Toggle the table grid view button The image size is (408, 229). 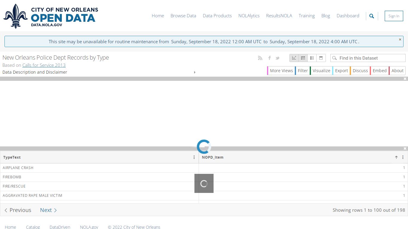[303, 58]
